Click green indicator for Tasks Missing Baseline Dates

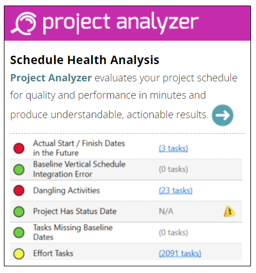click(19, 232)
